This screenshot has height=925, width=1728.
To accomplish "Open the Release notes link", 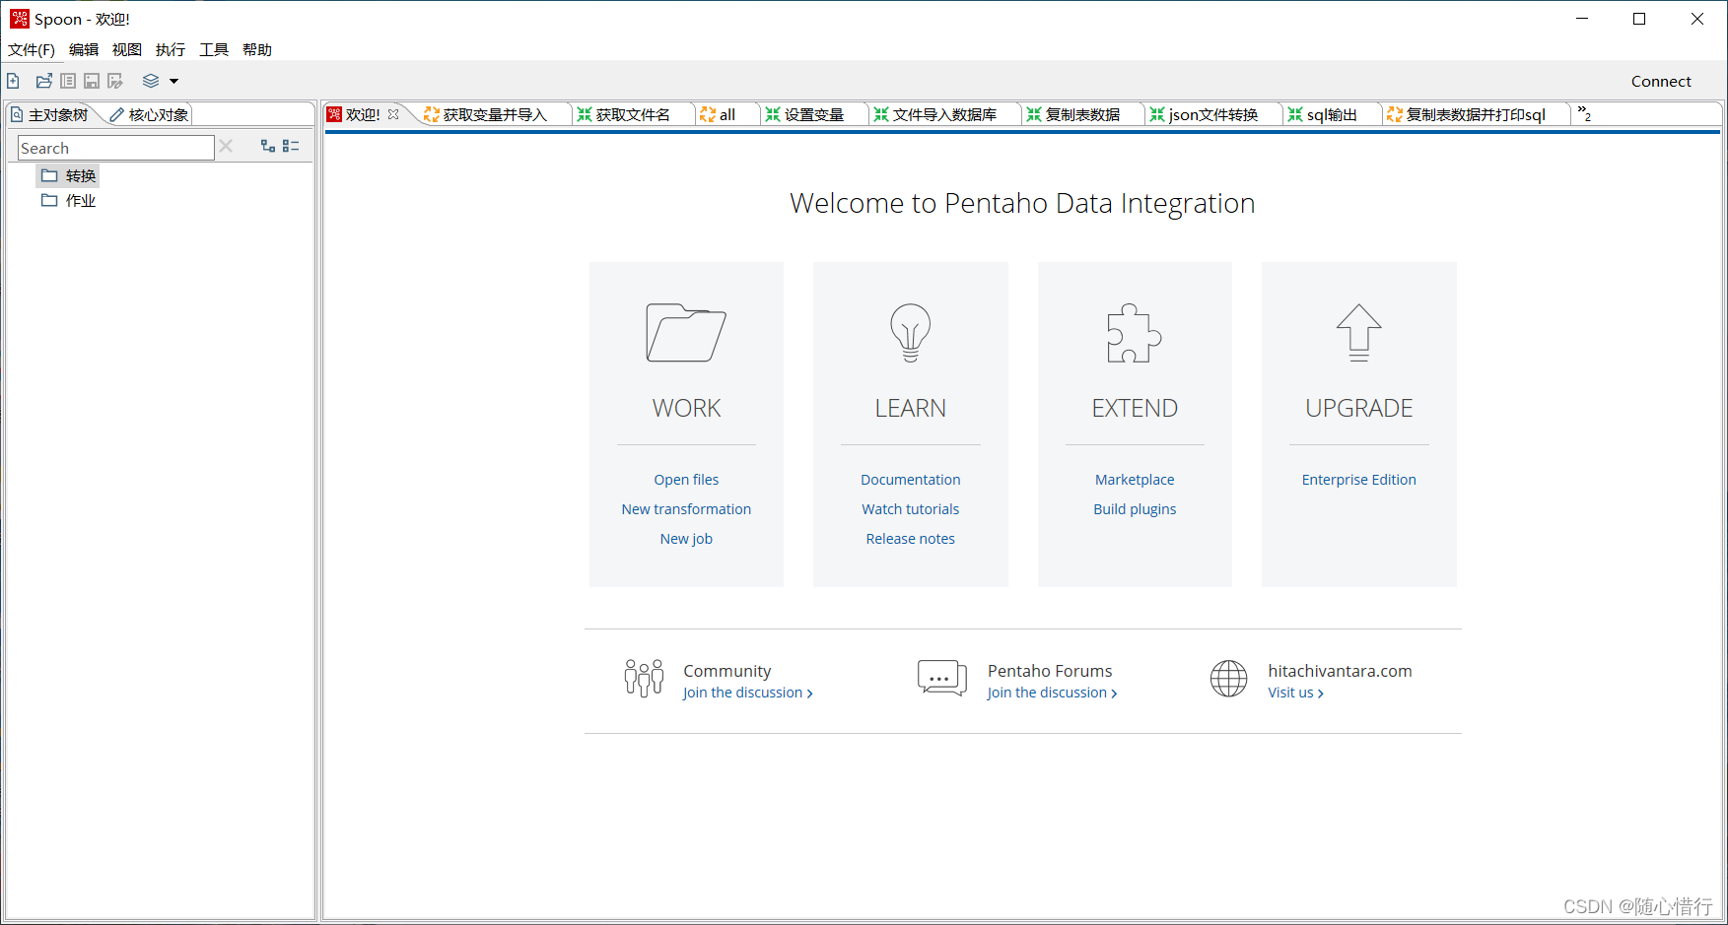I will (x=911, y=539).
